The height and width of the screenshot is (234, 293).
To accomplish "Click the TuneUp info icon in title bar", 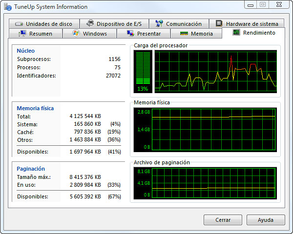I will pyautogui.click(x=8, y=7).
